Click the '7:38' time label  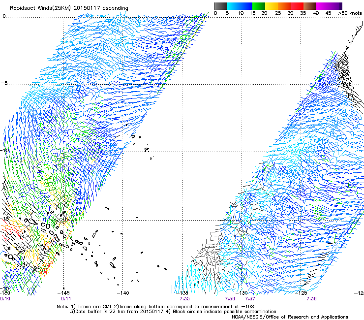pos(311,299)
